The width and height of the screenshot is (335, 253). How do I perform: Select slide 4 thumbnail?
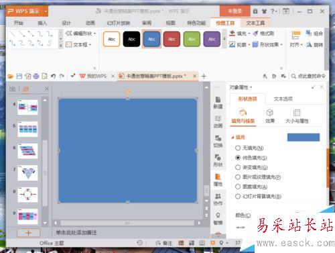27,107
